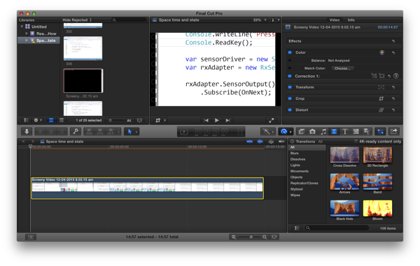Image resolution: width=420 pixels, height=266 pixels.
Task: Open the viewer 23% zoom dropdown
Action: (260, 20)
